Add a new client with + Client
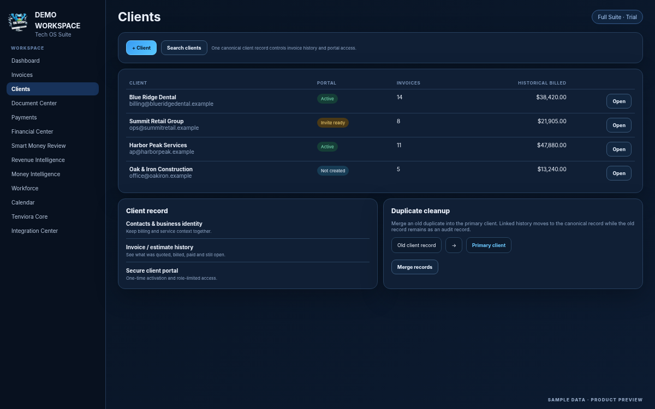 (141, 48)
